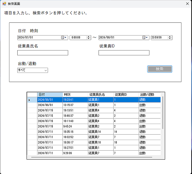
Task: Click 従業員14 name cell
Action: pyautogui.click(x=101, y=132)
